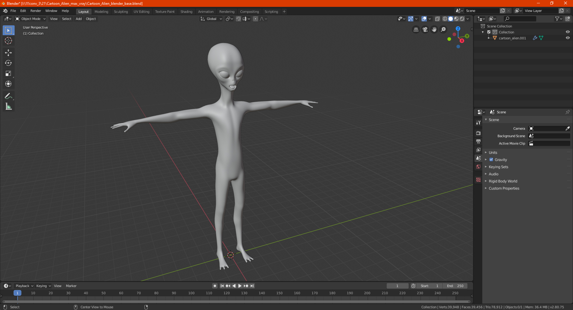Open the Texture properties tab
Screen dimensions: 573x310
tap(478, 180)
